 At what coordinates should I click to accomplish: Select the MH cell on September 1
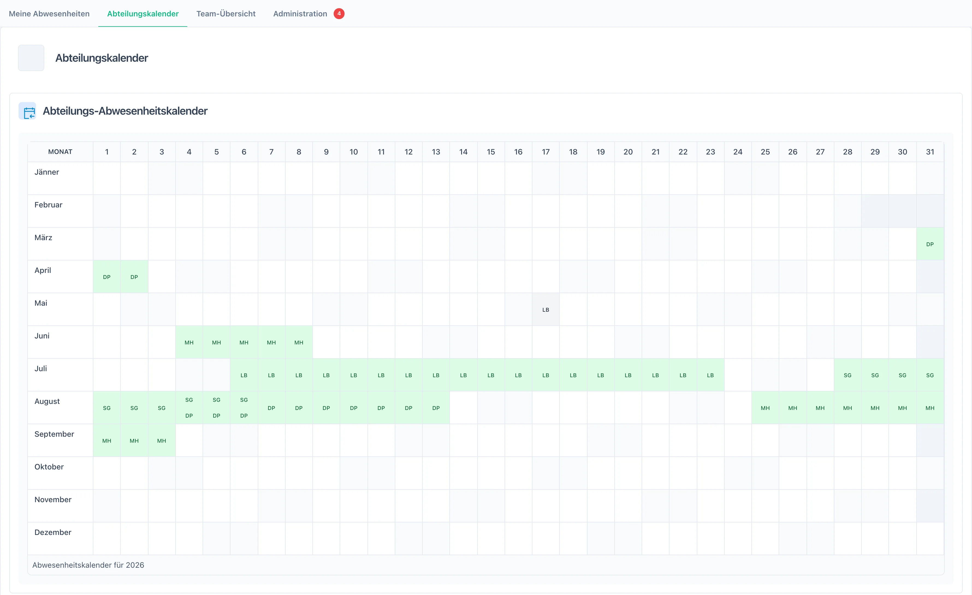pyautogui.click(x=107, y=441)
